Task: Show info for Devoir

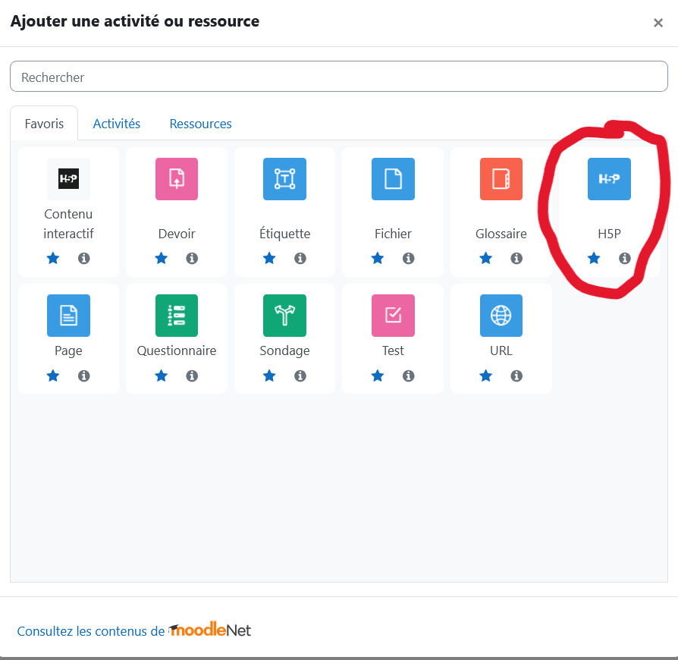Action: (x=192, y=258)
